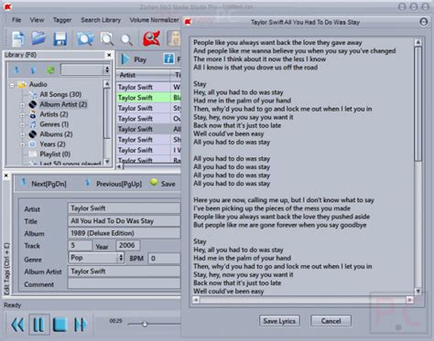Screen dimensions: 434x341
Task: Close the Library (F8) panel
Action: [x=109, y=55]
